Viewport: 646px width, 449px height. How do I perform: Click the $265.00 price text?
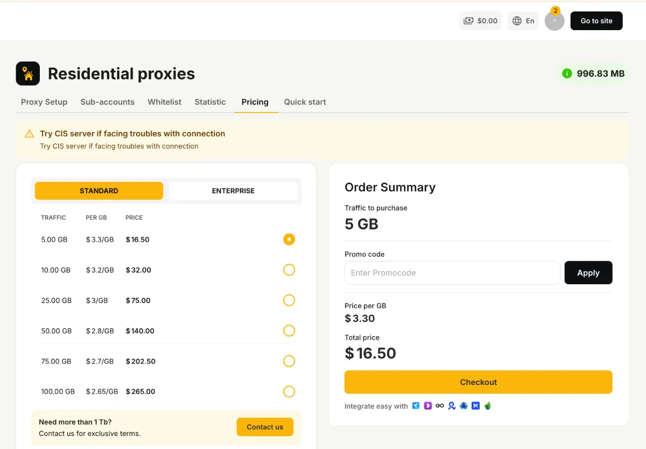pyautogui.click(x=141, y=391)
